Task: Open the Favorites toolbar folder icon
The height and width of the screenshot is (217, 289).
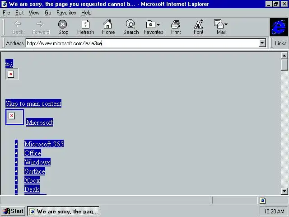Action: click(x=150, y=24)
